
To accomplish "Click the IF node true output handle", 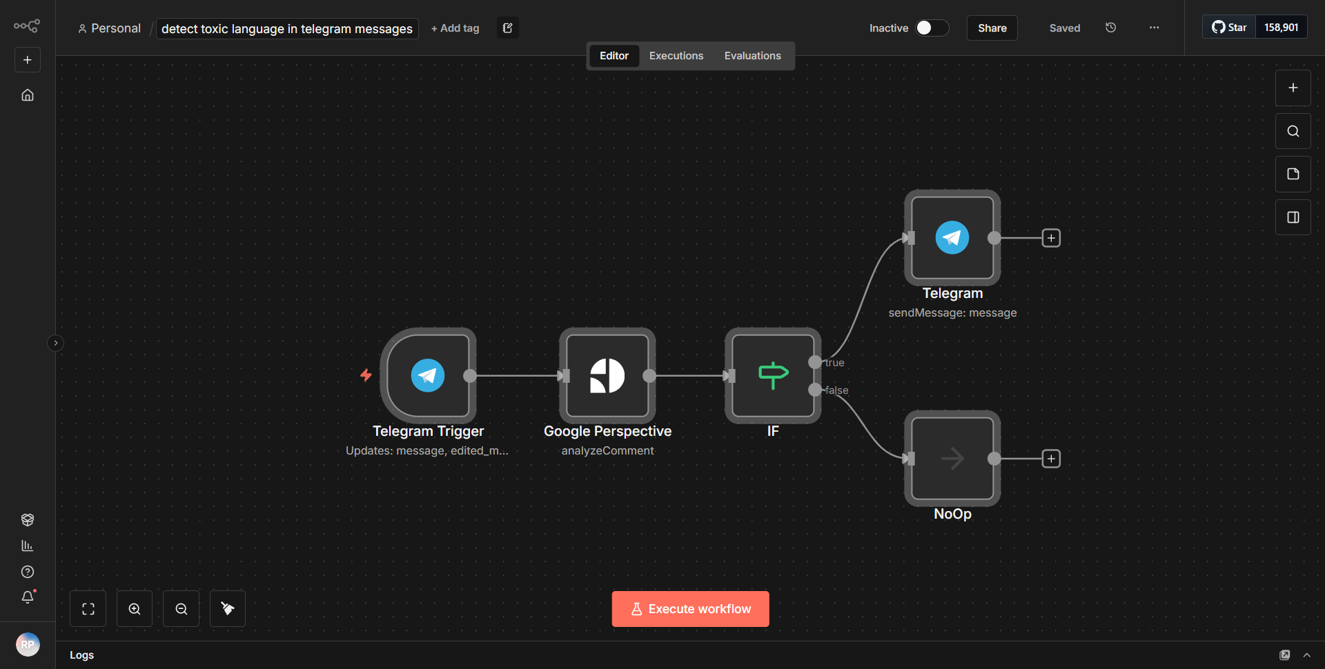I will pos(815,362).
